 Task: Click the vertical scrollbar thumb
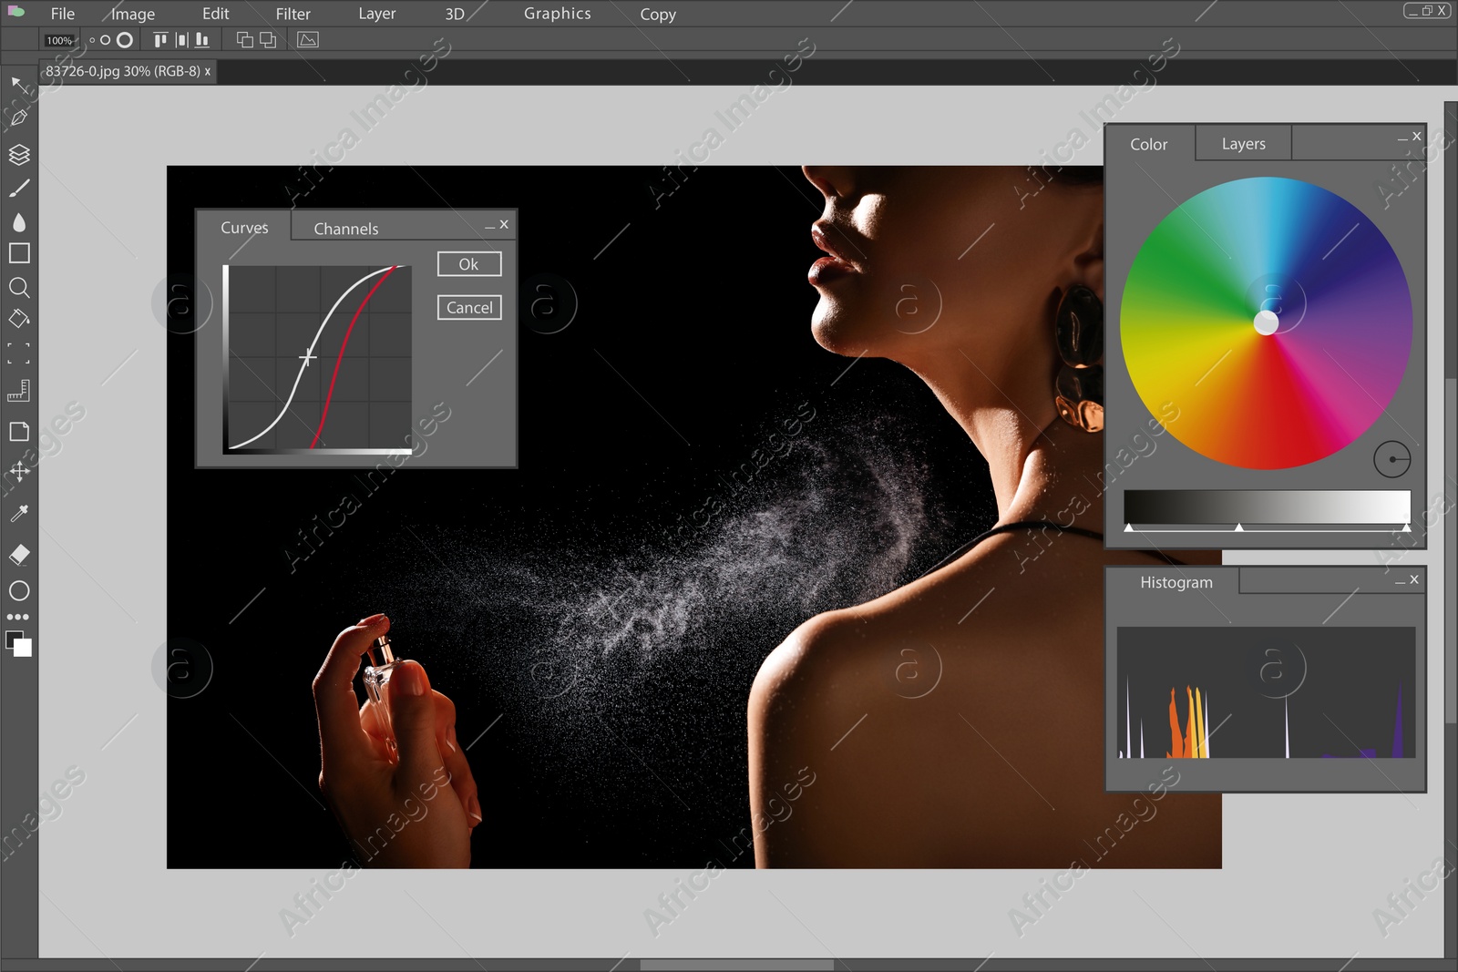click(1451, 550)
